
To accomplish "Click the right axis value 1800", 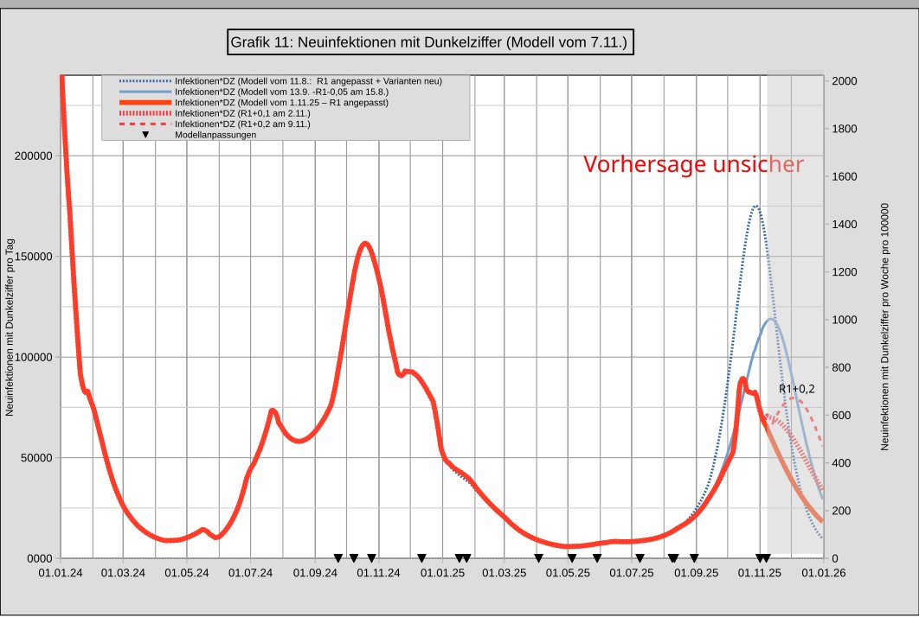I will point(845,129).
